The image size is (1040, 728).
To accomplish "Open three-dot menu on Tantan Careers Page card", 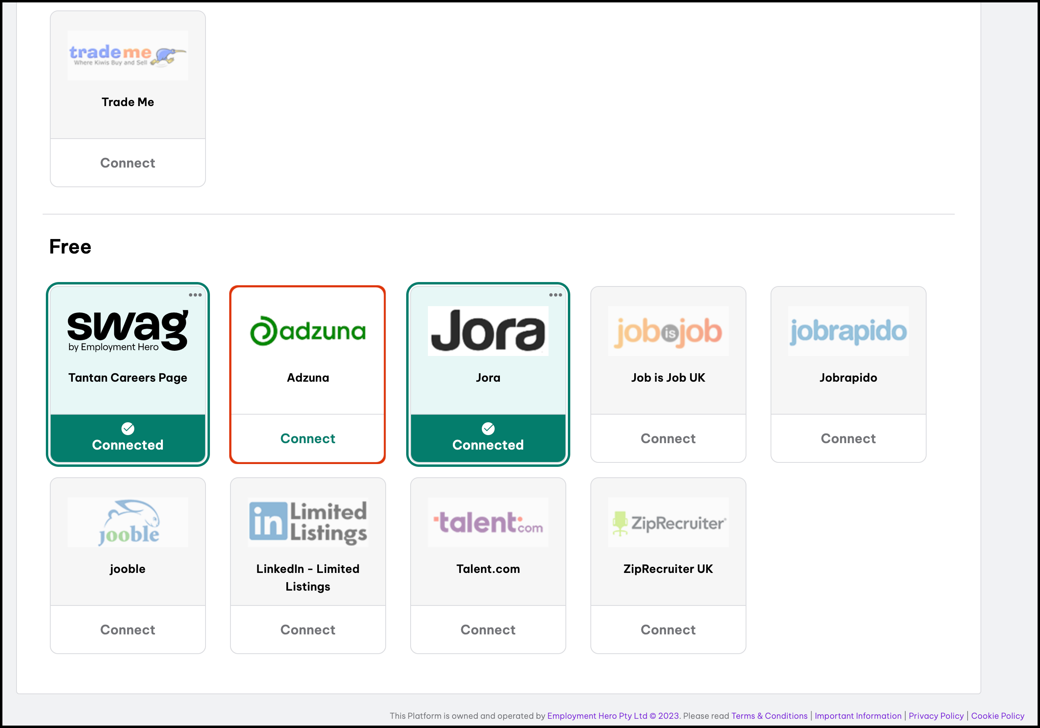I will click(x=195, y=295).
